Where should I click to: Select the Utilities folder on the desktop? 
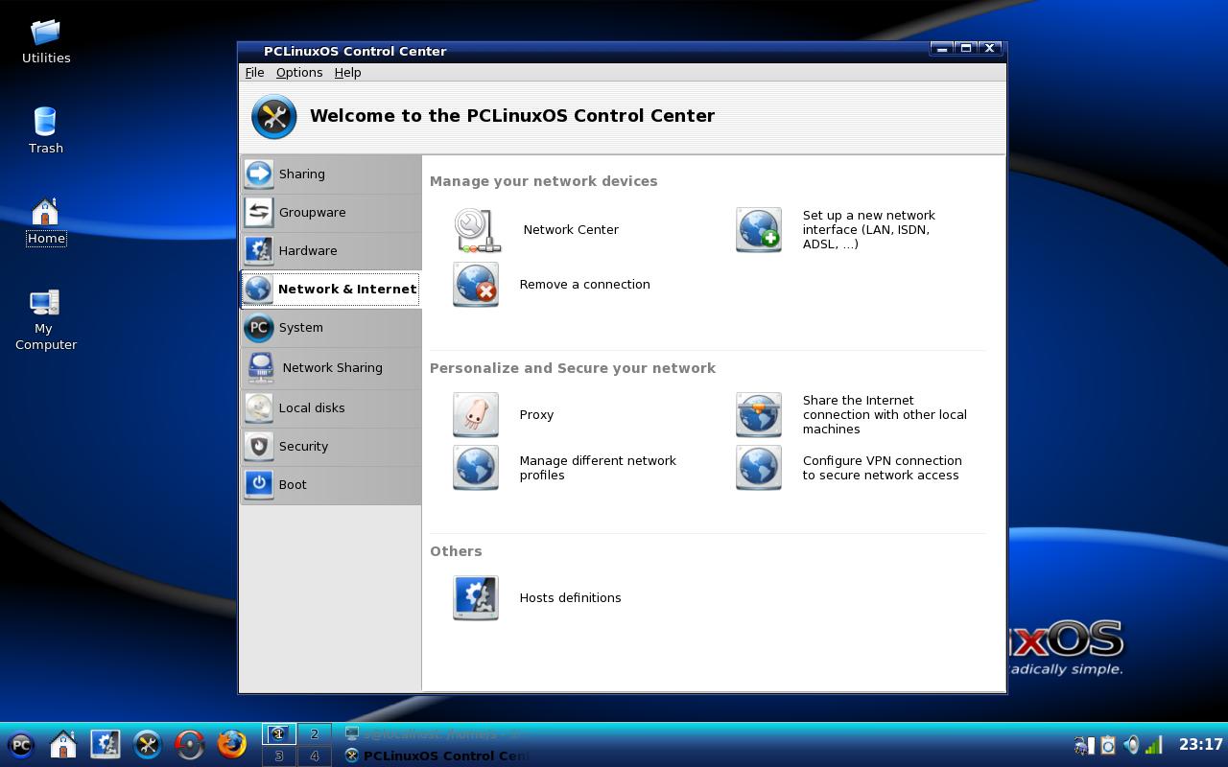46,42
